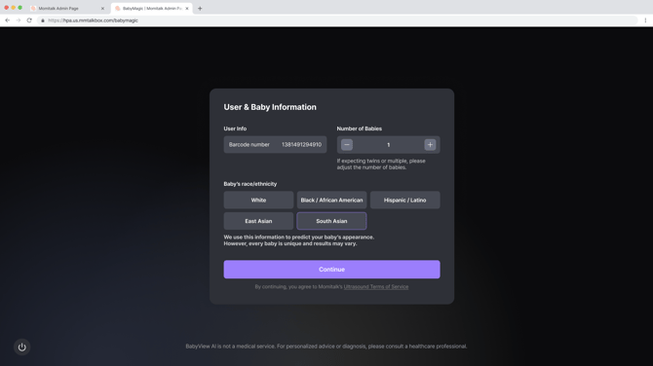Close the Momitalk Admin Page tab

(102, 9)
